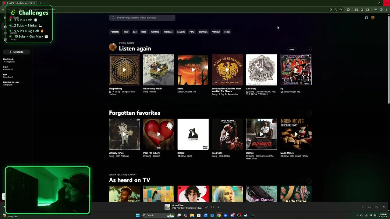This screenshot has height=219, width=390.
Task: Show next Listen again items
Action: point(309,50)
